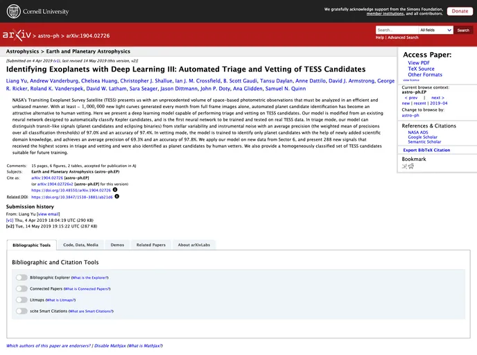Screen dimensions: 477x355
Task: Open author Andrew Vanderburg's link
Action: click(x=54, y=81)
